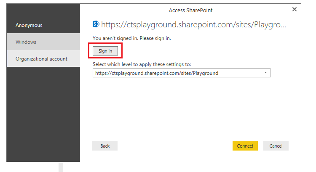
Task: Close the Access SharePoint dialog with X
Action: (x=295, y=9)
